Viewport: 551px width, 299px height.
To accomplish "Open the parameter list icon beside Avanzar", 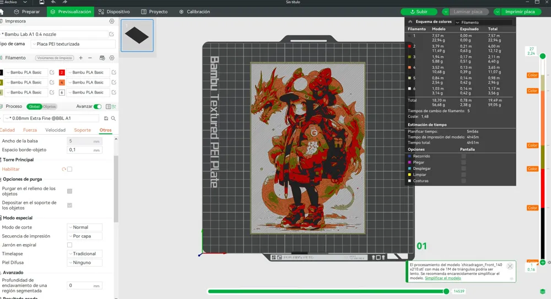I will 108,106.
